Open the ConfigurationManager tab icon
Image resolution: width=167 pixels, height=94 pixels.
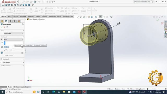[x=10, y=21]
